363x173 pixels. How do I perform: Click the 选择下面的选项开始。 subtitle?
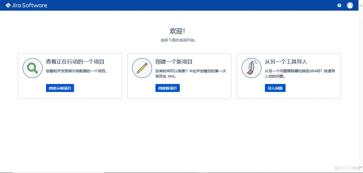click(178, 40)
